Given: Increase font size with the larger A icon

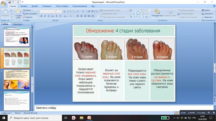Looking at the screenshot, I should pos(64,12).
